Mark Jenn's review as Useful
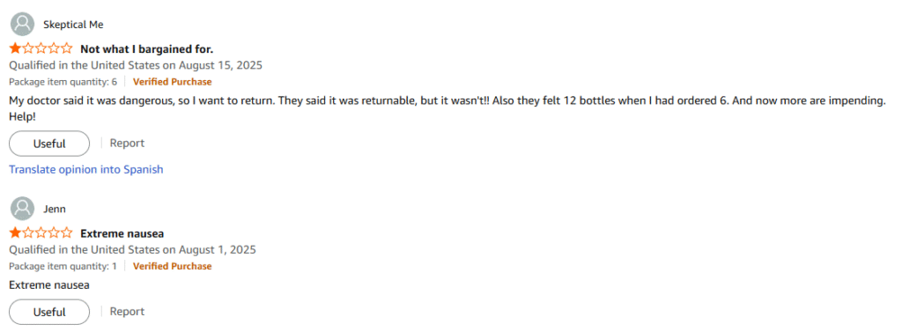This screenshot has width=902, height=332. coord(49,312)
